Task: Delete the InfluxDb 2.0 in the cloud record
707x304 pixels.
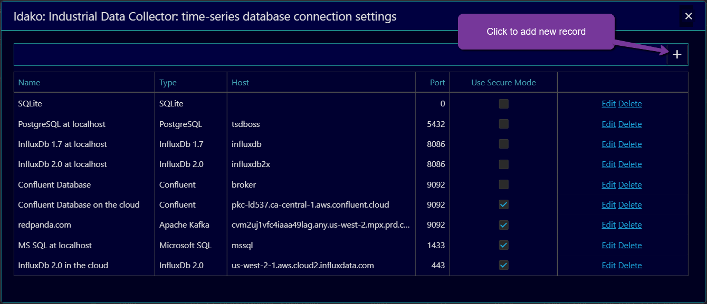Action: click(630, 266)
